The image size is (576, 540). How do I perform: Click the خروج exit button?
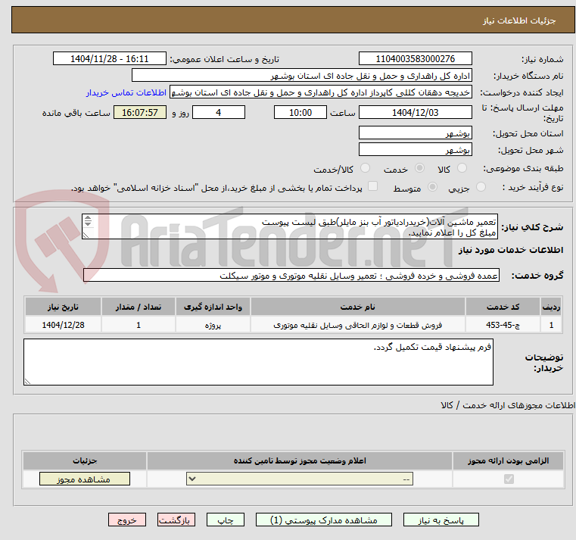coord(127,520)
